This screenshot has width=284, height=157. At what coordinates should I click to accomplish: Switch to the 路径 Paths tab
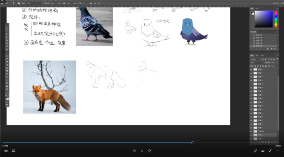(262, 55)
